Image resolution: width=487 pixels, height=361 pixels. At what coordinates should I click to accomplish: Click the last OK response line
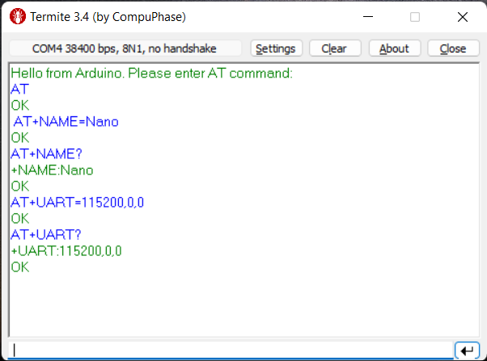20,267
